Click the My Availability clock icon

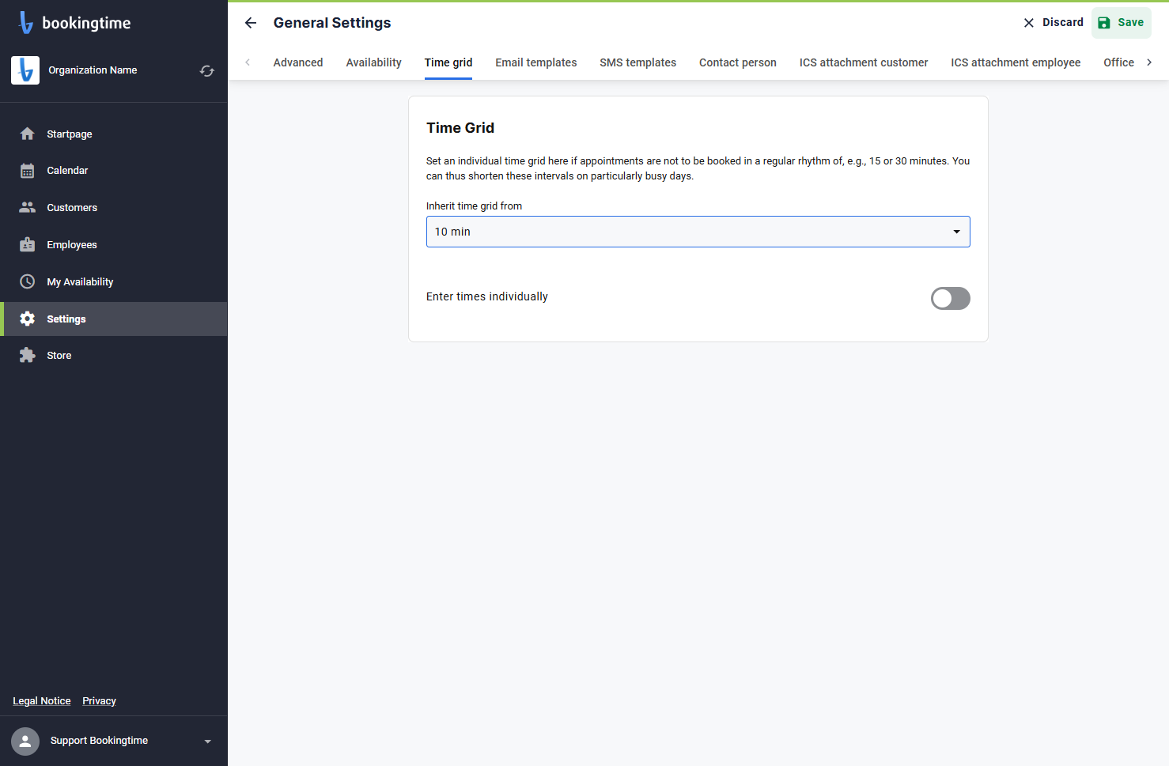pyautogui.click(x=28, y=281)
